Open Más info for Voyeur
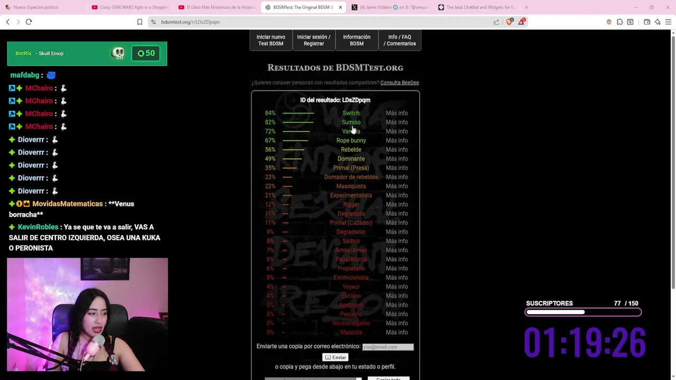 pyautogui.click(x=397, y=287)
